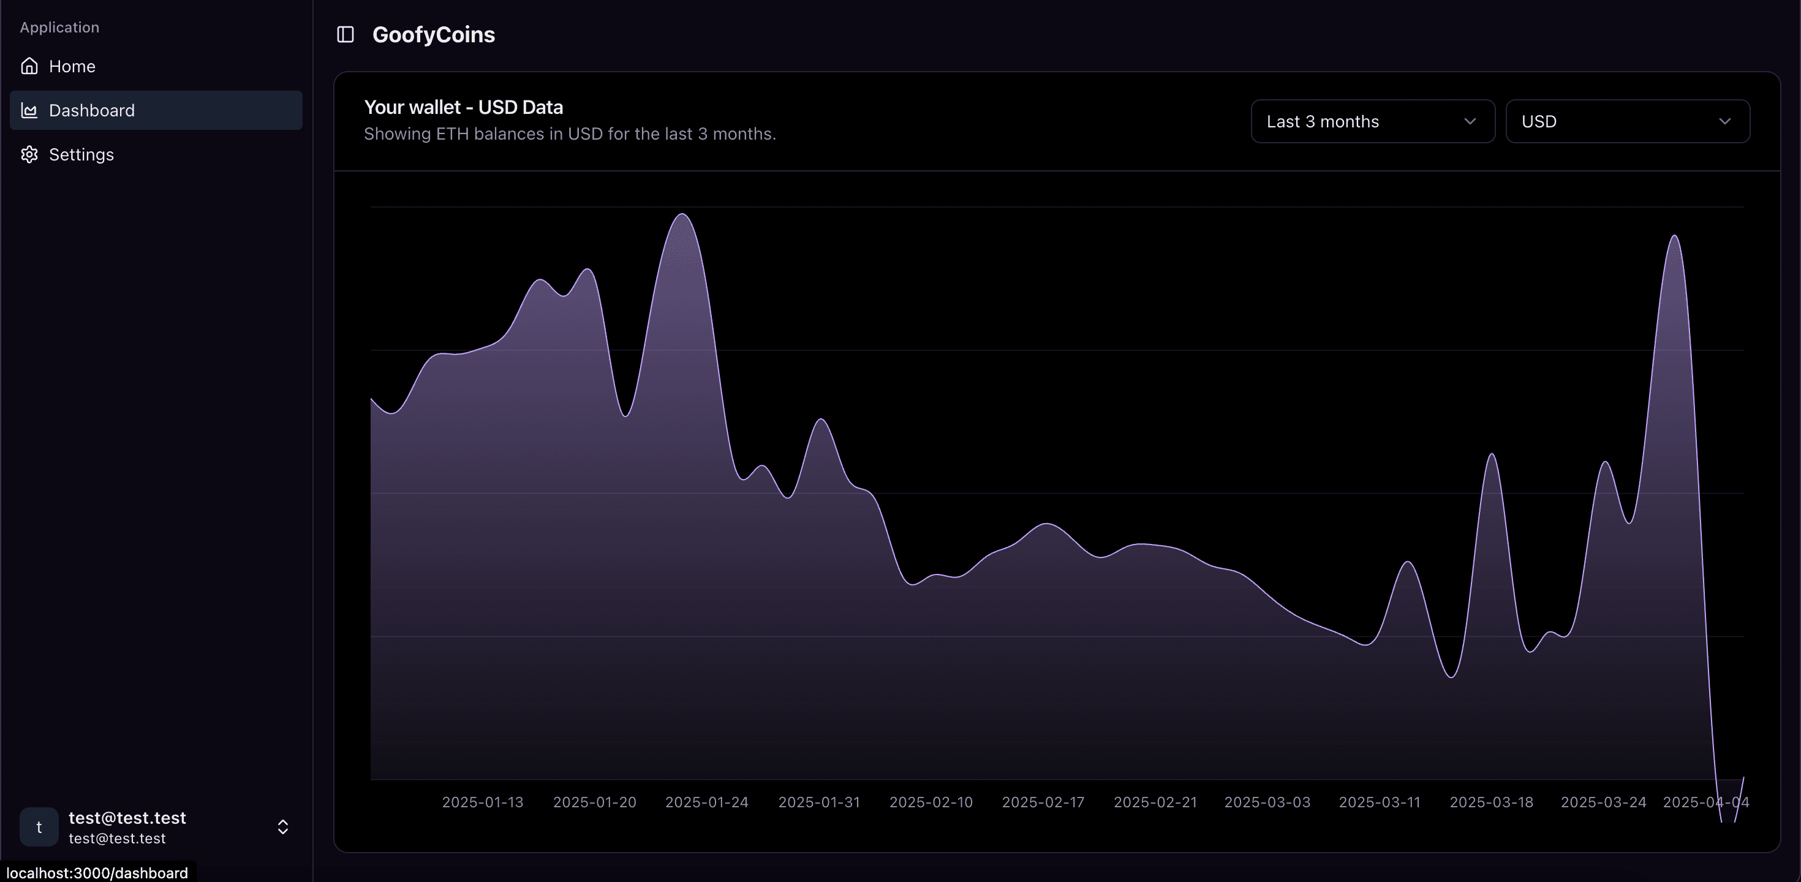Click the Home house icon
Viewport: 1801px width, 882px height.
(x=29, y=66)
